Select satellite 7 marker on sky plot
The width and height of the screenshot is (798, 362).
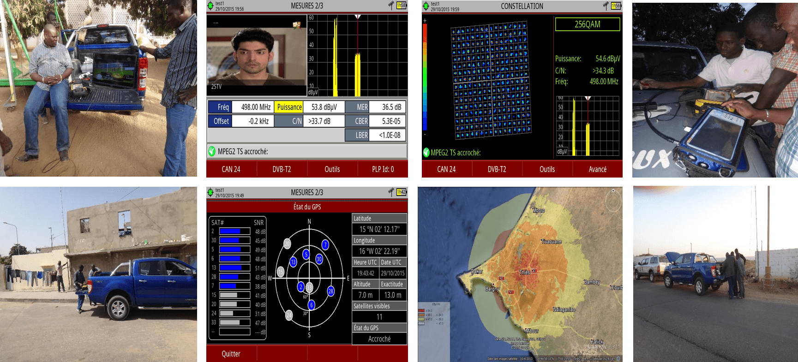325,244
